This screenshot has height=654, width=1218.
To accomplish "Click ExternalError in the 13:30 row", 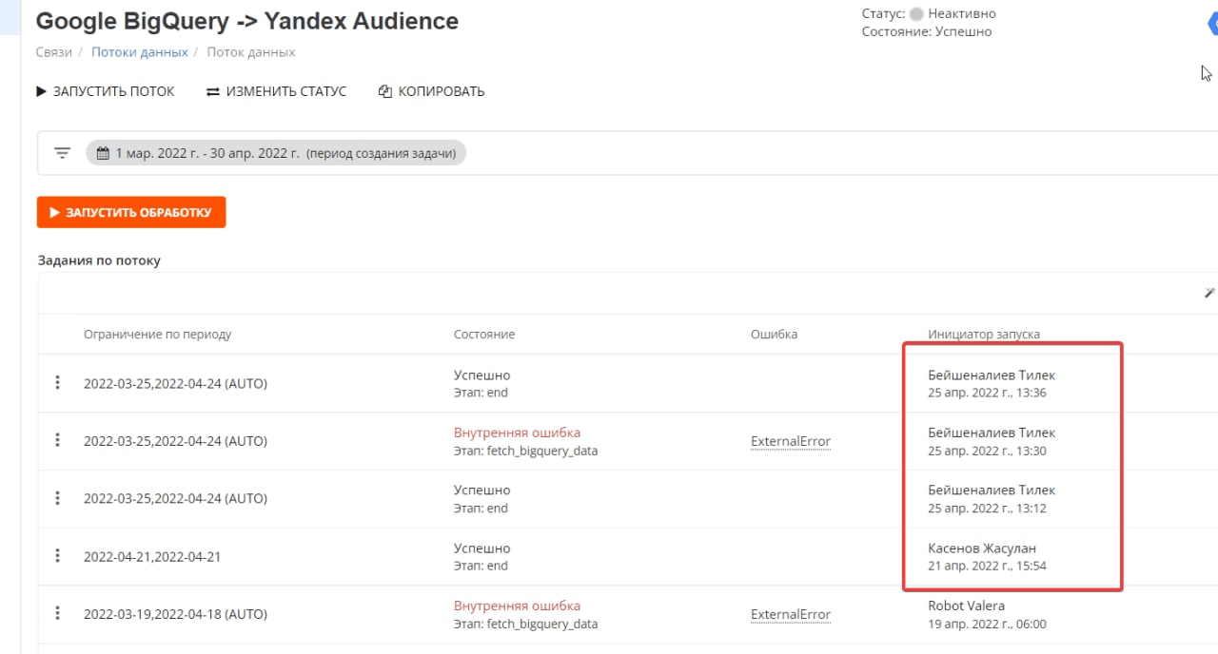I will click(x=791, y=441).
